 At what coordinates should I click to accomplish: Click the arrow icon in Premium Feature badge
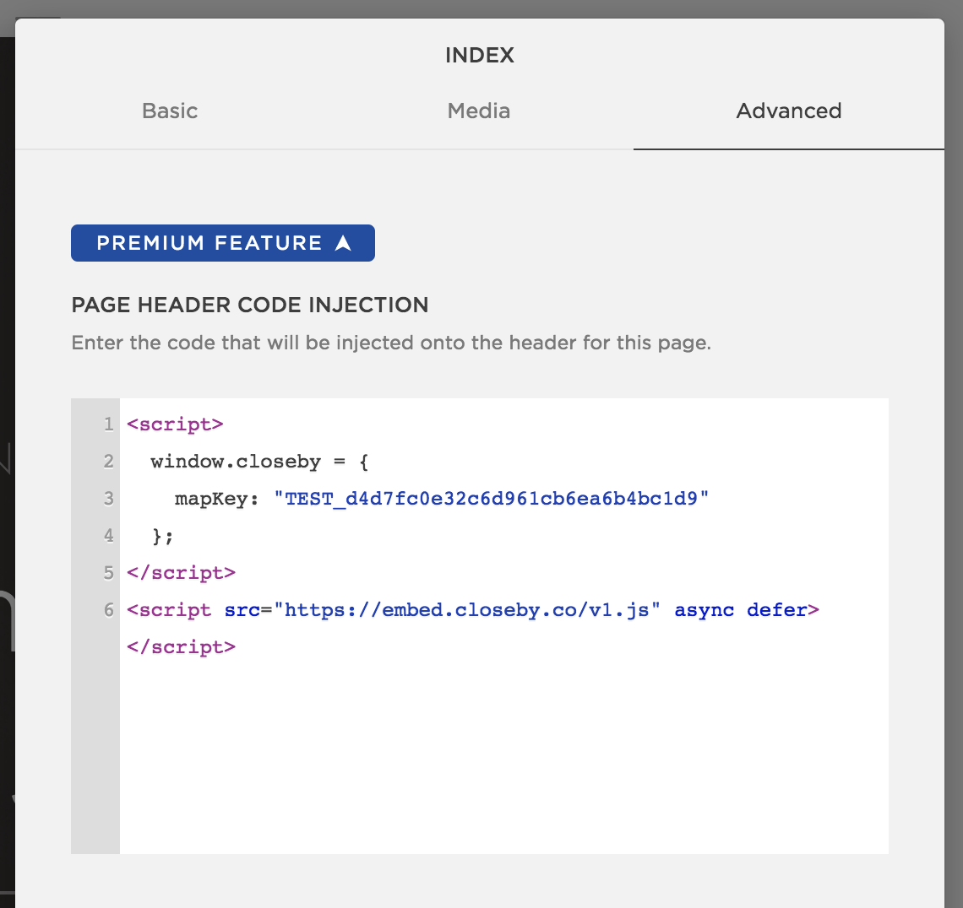coord(343,243)
